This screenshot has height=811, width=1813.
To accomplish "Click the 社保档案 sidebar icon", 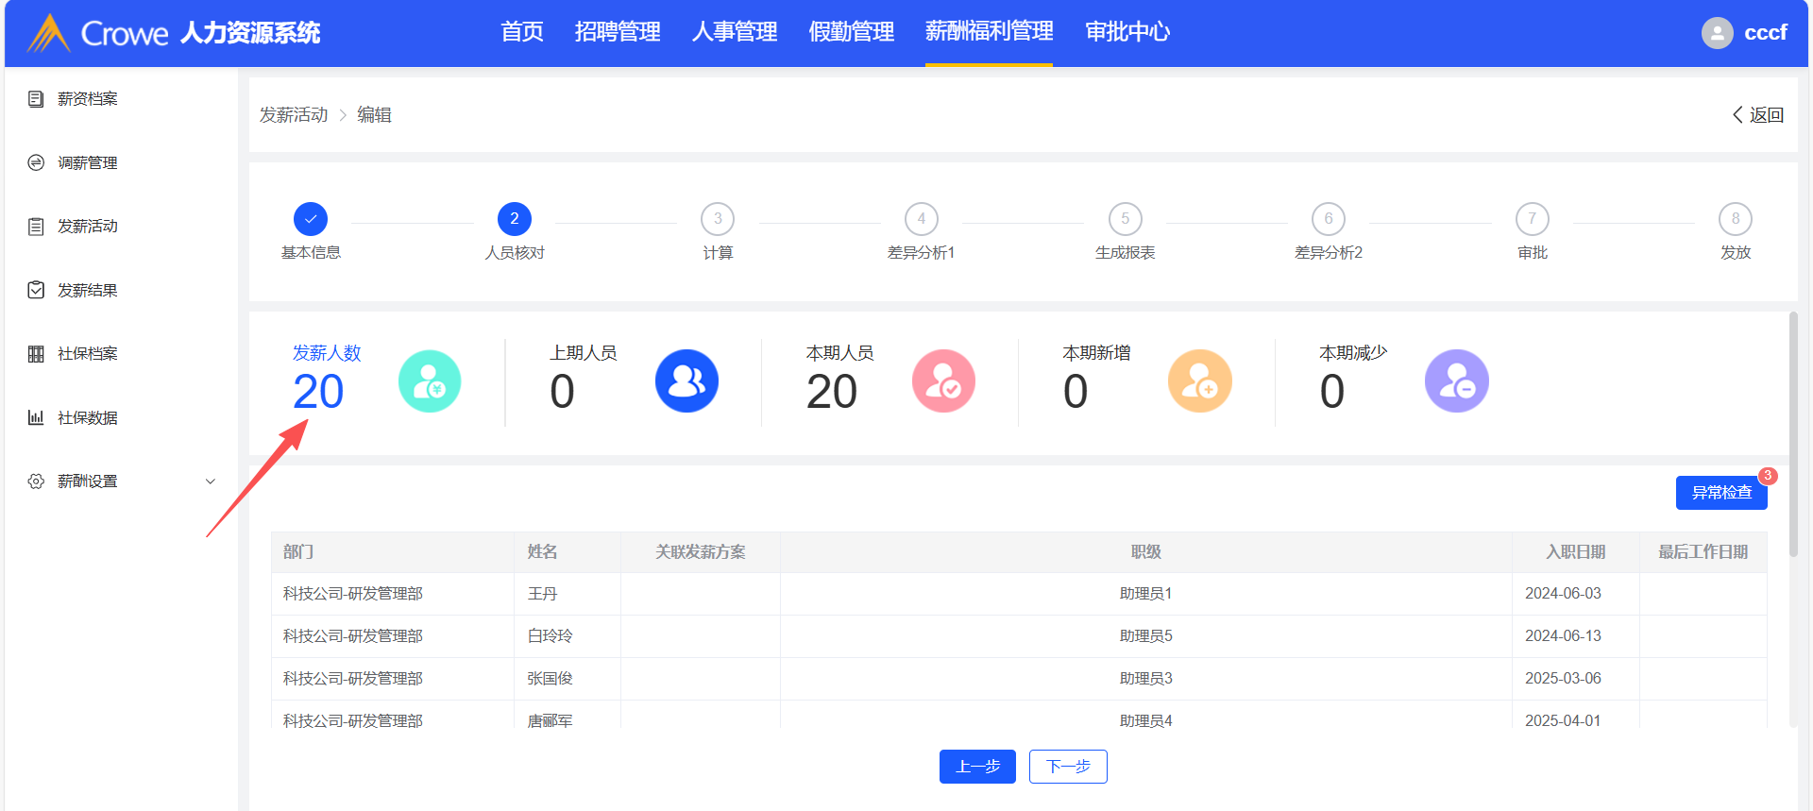I will 36,354.
